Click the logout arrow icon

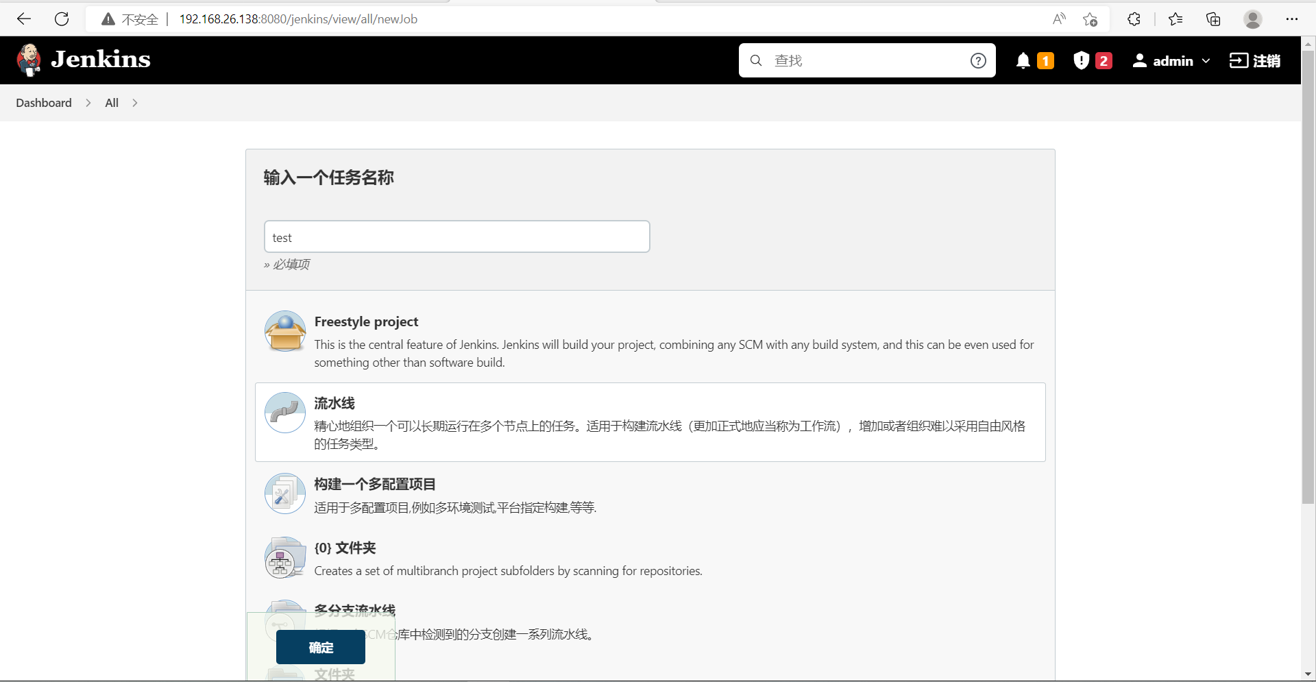(1239, 61)
